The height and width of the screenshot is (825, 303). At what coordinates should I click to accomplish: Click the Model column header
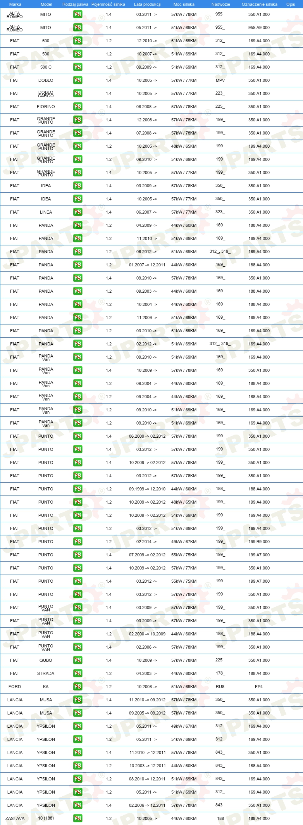(46, 4)
